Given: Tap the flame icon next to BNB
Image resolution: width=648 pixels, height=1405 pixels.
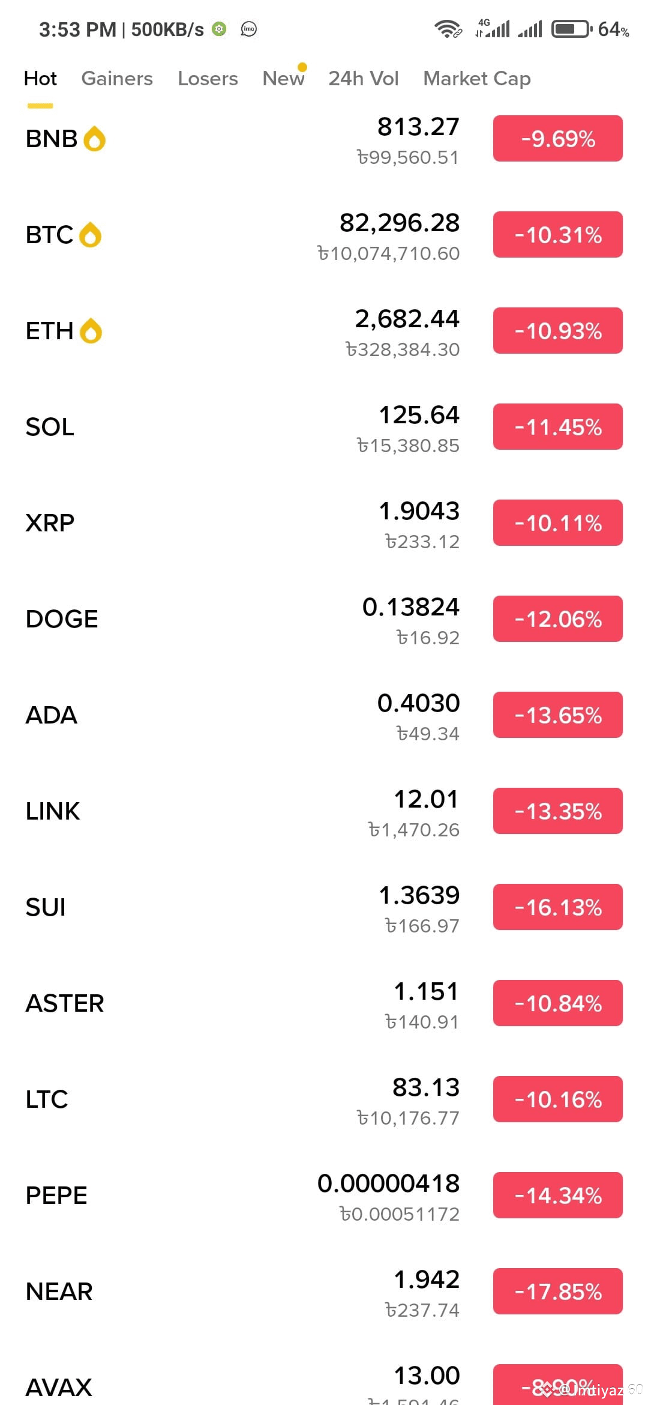Looking at the screenshot, I should click(94, 139).
